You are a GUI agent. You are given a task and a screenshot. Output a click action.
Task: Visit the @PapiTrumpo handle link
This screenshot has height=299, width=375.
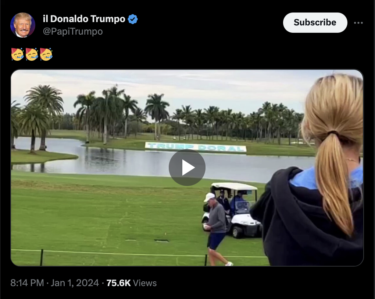coord(73,31)
